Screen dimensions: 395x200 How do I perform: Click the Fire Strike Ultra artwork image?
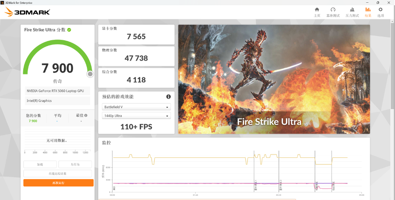274,79
